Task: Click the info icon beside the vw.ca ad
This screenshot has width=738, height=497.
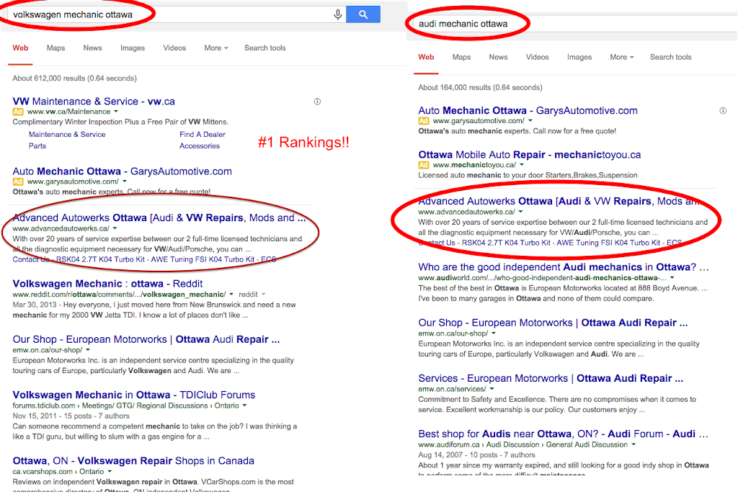Action: coord(317,102)
